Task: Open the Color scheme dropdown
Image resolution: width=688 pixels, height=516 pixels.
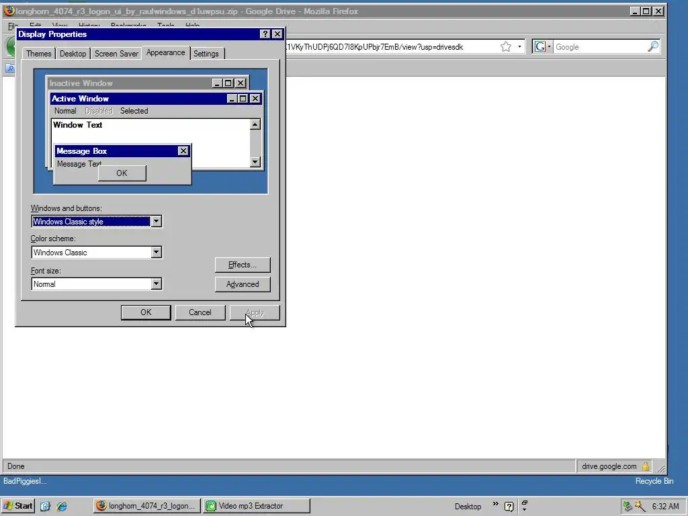Action: coord(156,253)
